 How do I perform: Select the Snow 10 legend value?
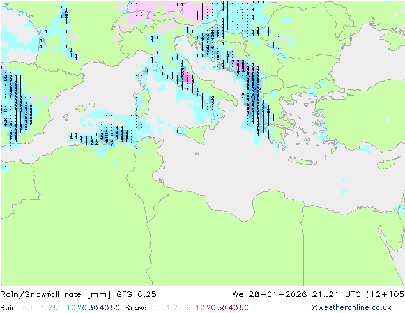(200, 308)
